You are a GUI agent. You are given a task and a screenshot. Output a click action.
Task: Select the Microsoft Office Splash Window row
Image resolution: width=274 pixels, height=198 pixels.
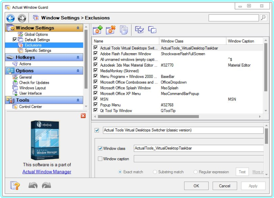pyautogui.click(x=177, y=88)
